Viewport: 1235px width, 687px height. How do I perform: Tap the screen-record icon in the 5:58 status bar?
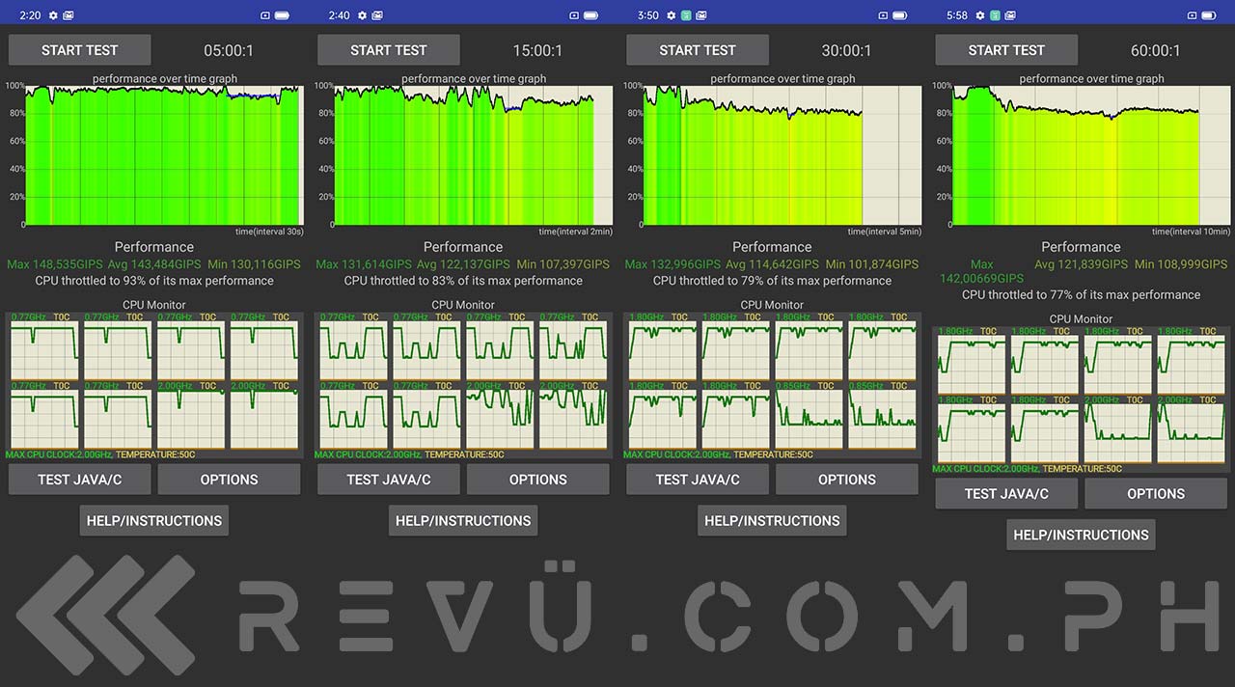click(x=1192, y=15)
